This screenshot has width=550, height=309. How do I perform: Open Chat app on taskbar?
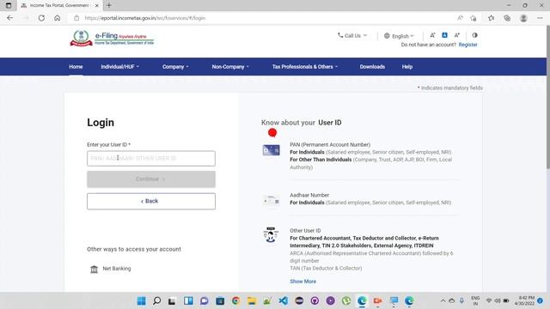205,300
